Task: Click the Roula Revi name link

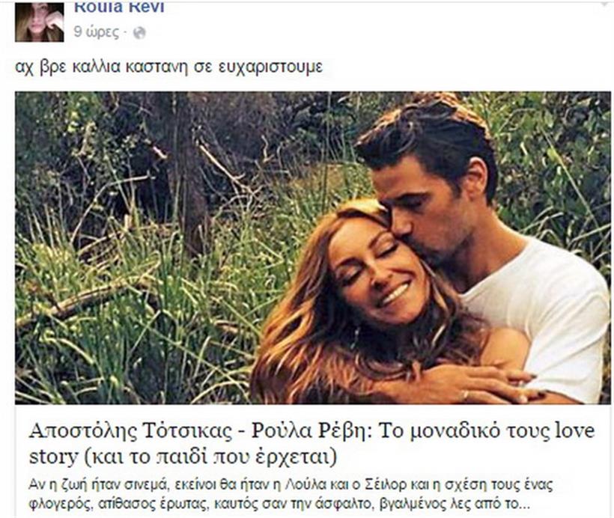Action: click(x=119, y=6)
